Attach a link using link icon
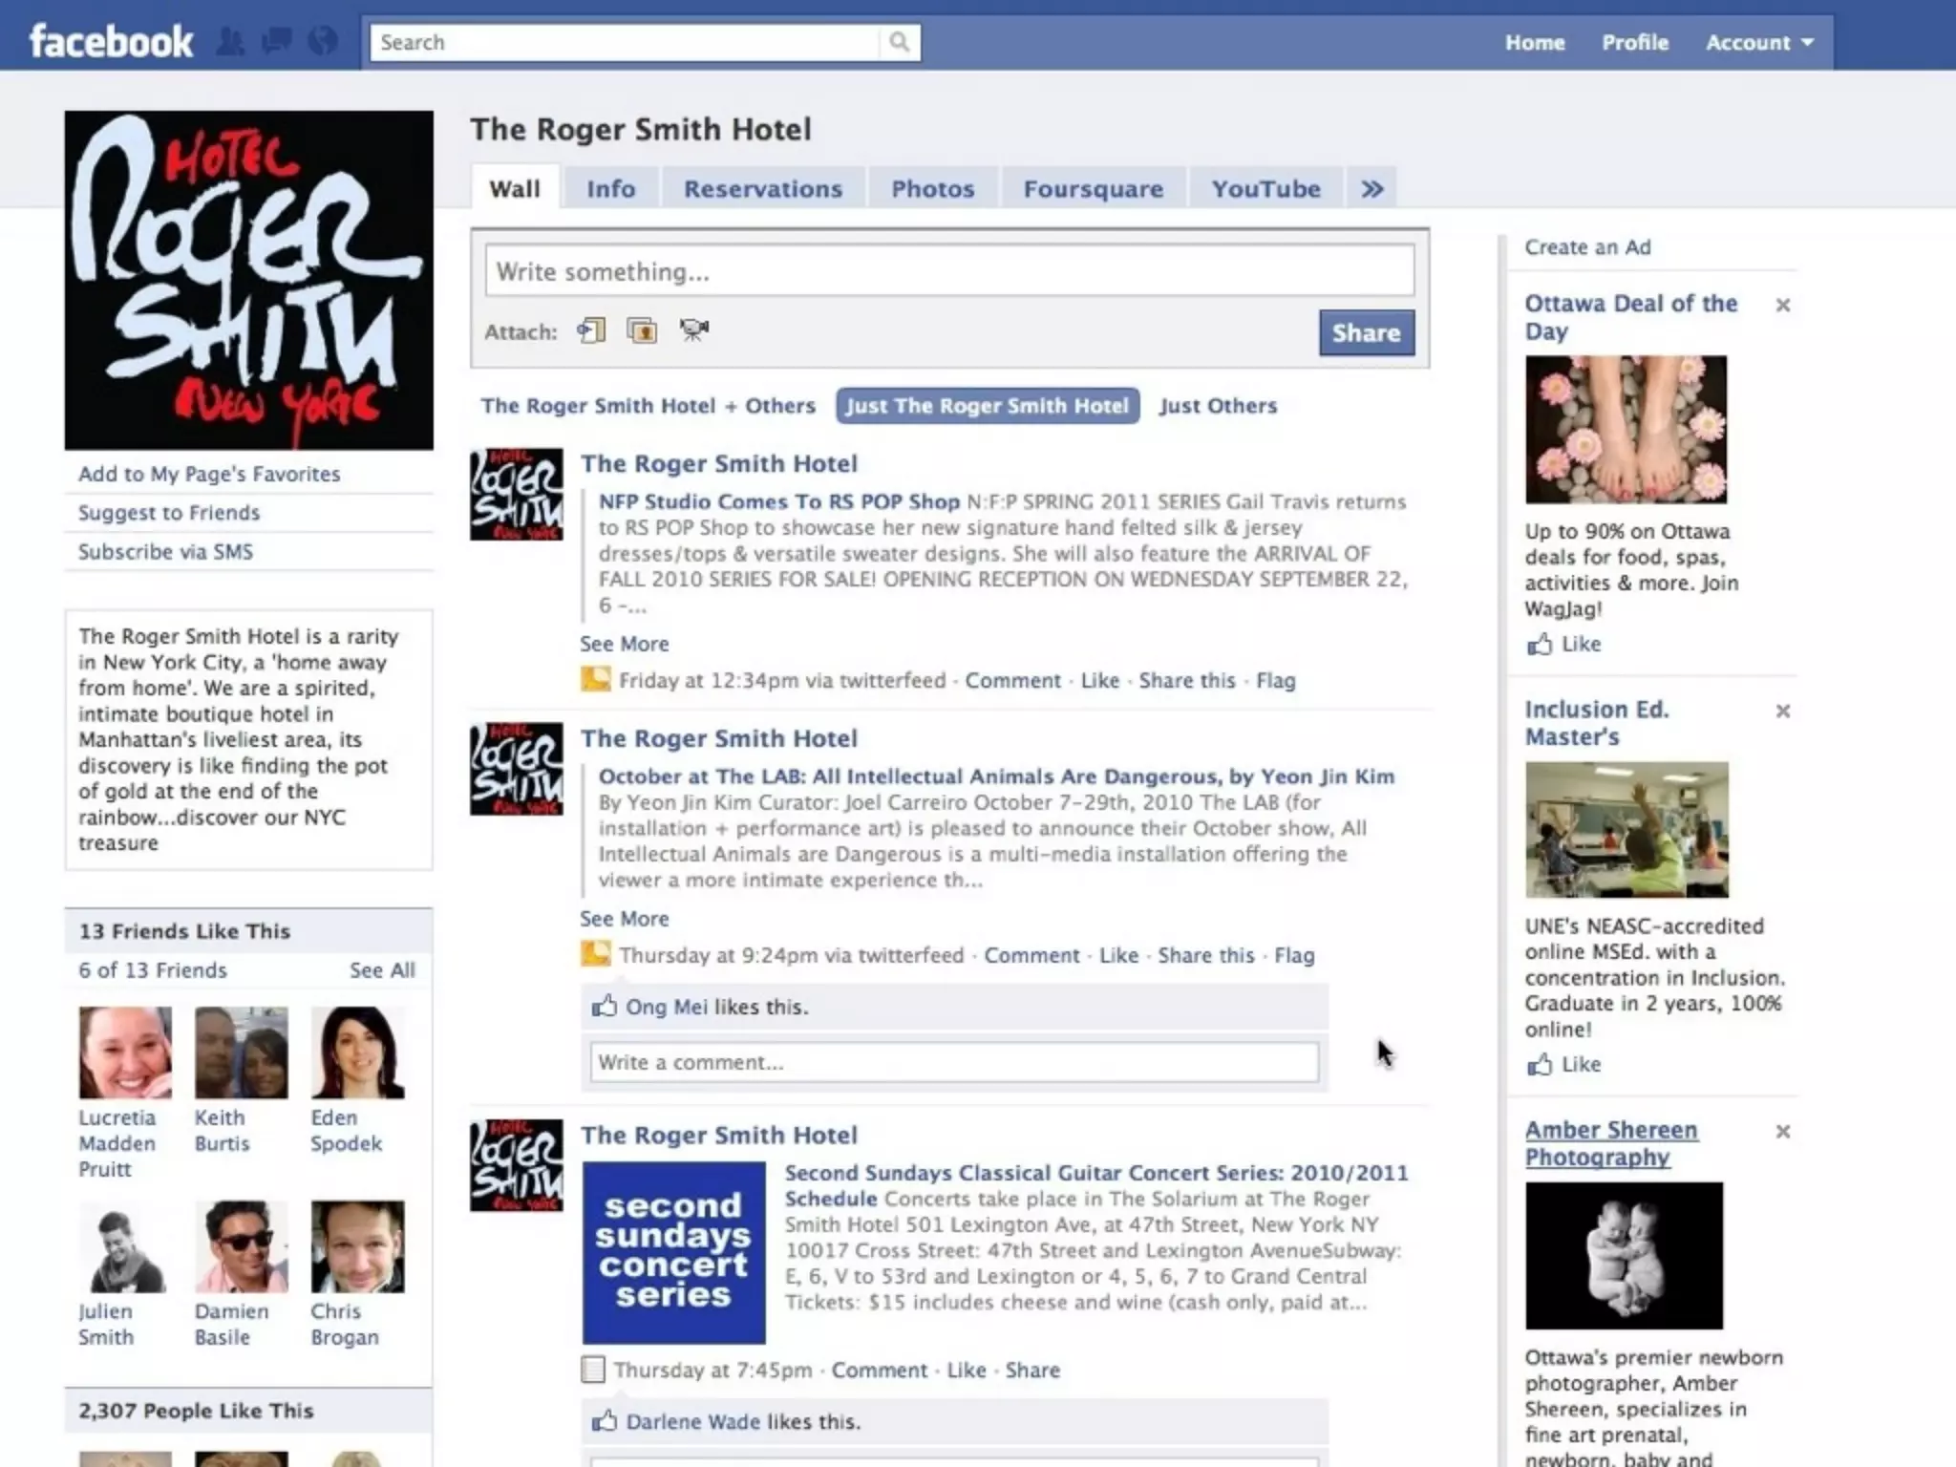1956x1467 pixels. click(x=591, y=331)
